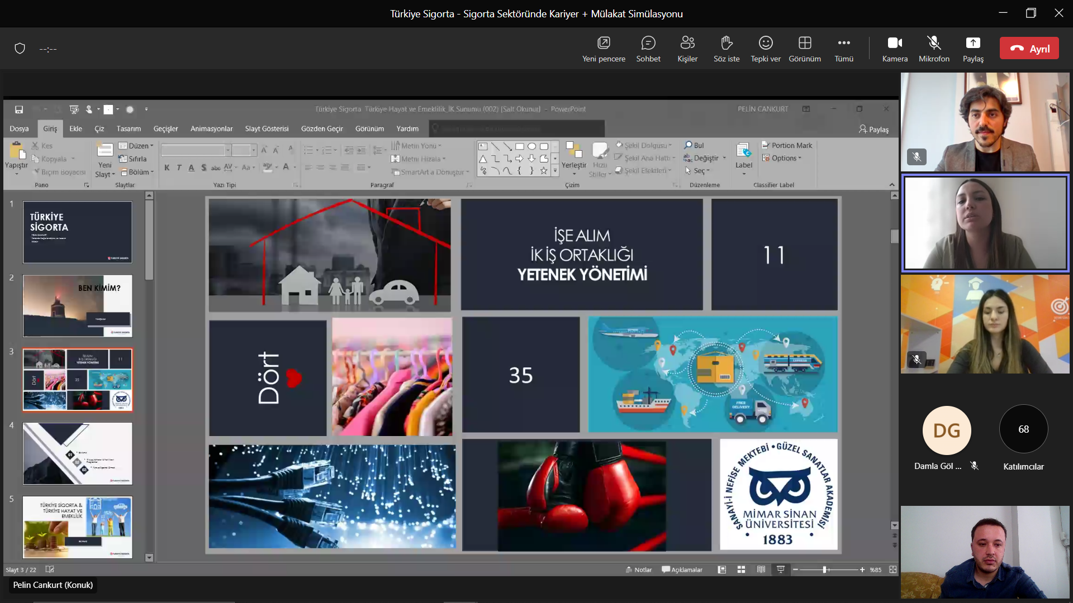Open the Sohbet chat panel
The width and height of the screenshot is (1073, 603).
click(648, 49)
